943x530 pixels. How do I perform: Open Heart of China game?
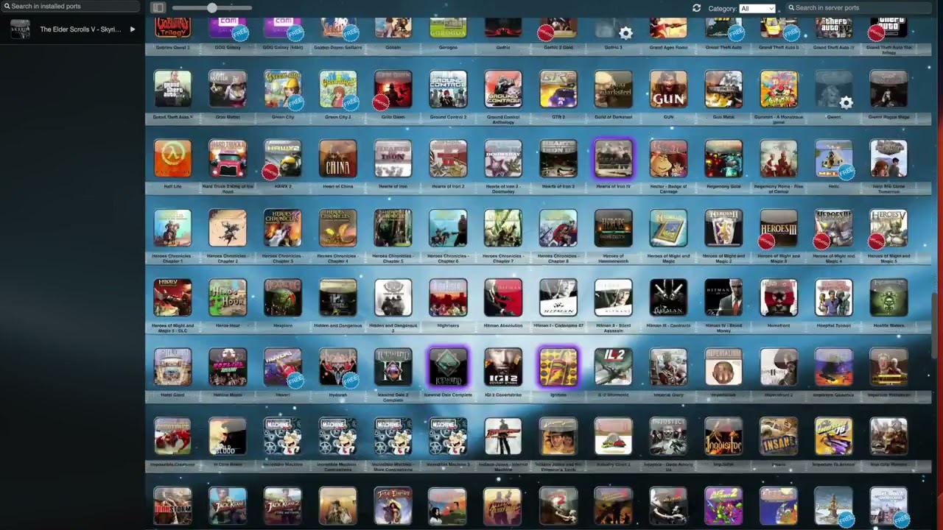[338, 158]
